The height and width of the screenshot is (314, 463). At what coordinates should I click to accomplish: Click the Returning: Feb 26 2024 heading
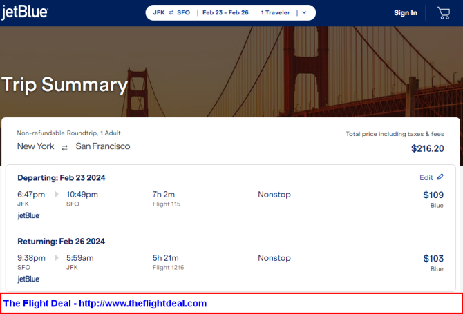click(x=61, y=242)
